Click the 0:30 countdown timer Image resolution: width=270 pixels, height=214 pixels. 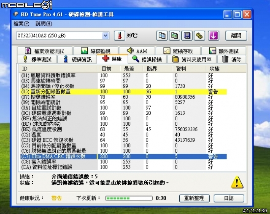[161, 198]
